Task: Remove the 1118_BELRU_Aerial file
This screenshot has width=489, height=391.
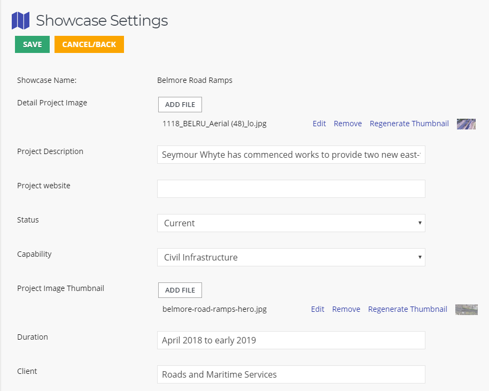Action: pos(348,124)
